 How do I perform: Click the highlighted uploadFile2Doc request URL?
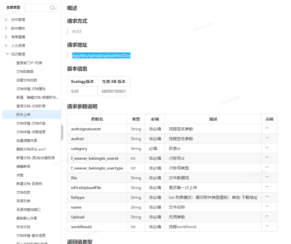[101, 56]
